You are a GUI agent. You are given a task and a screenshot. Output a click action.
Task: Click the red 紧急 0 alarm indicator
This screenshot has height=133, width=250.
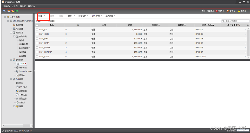click(220, 11)
